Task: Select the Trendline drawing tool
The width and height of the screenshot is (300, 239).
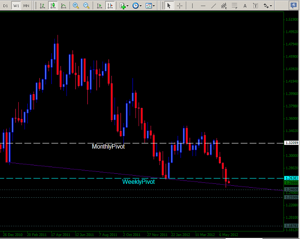Action: (x=213, y=6)
